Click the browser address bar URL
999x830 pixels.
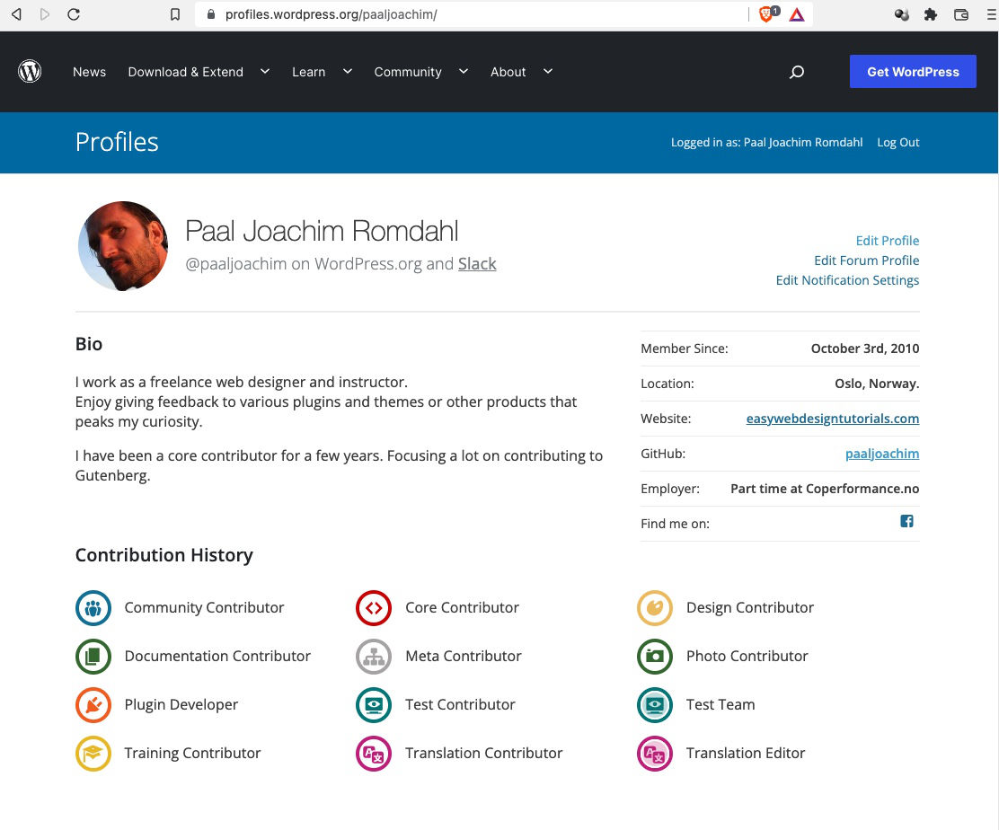(x=331, y=14)
